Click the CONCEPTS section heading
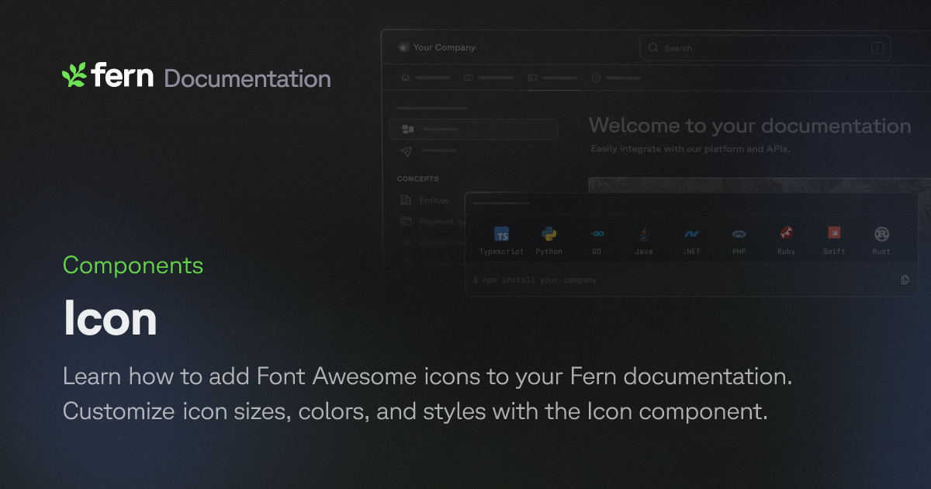This screenshot has height=489, width=931. tap(418, 179)
